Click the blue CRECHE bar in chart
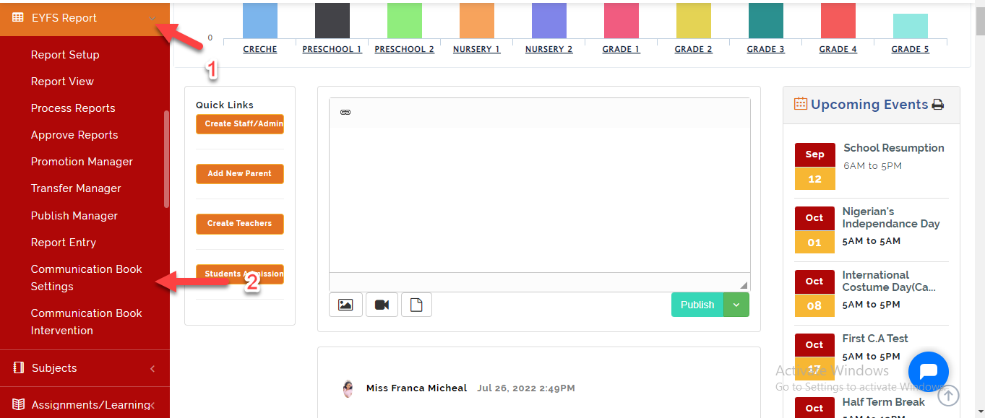Viewport: 985px width, 418px height. [260, 20]
